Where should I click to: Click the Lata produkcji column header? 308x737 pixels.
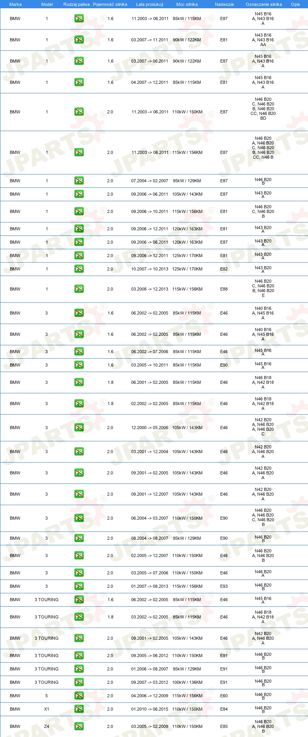click(150, 4)
